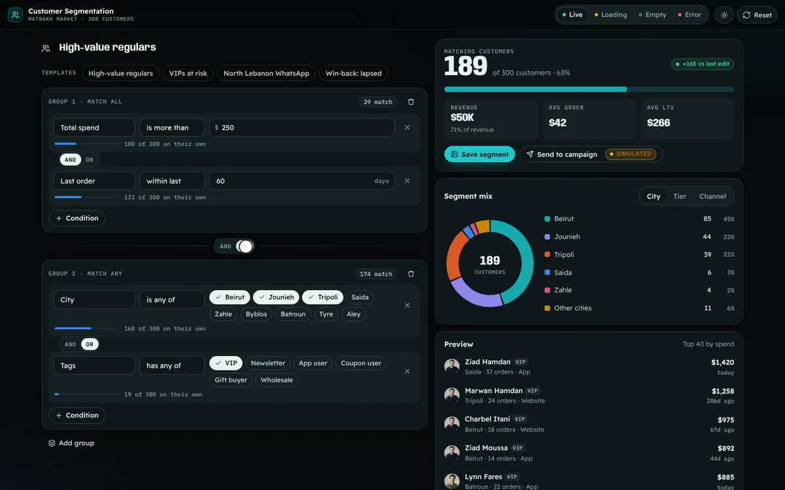Image resolution: width=785 pixels, height=490 pixels.
Task: Add a new group
Action: point(71,443)
